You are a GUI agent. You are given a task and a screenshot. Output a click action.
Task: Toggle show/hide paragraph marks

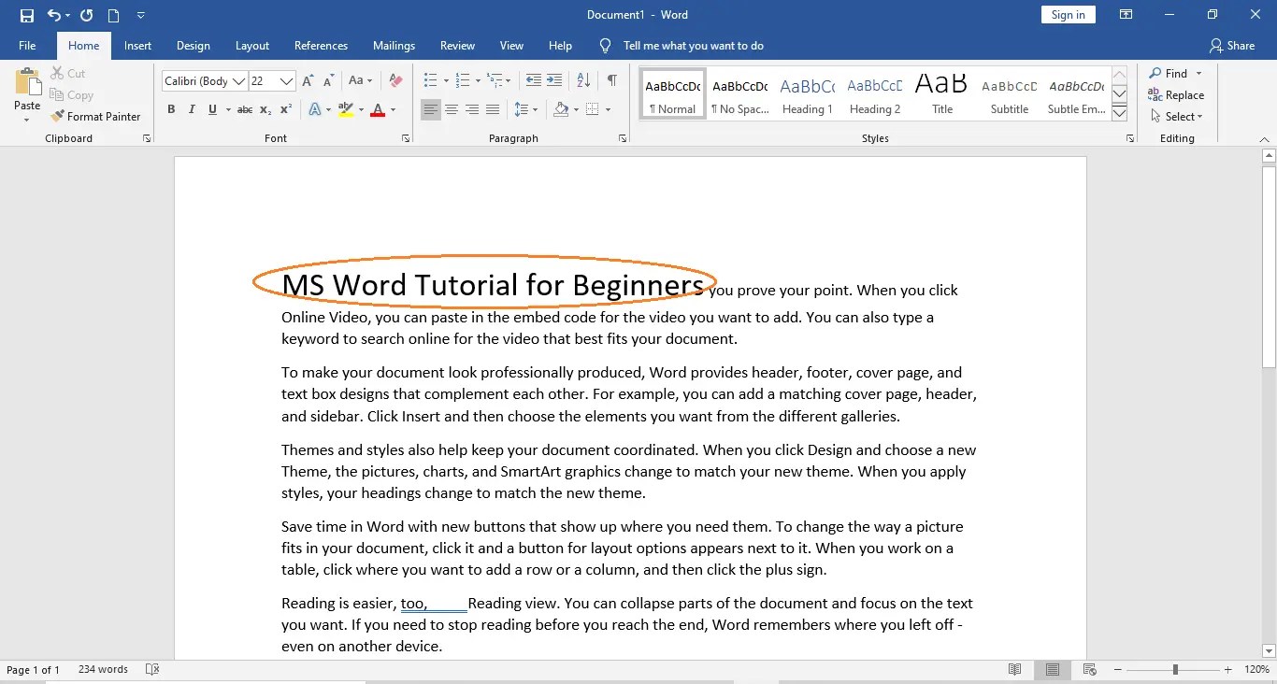(611, 80)
